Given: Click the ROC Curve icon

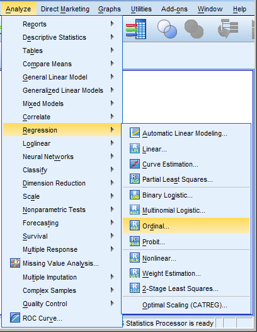Looking at the screenshot, I should (x=15, y=318).
